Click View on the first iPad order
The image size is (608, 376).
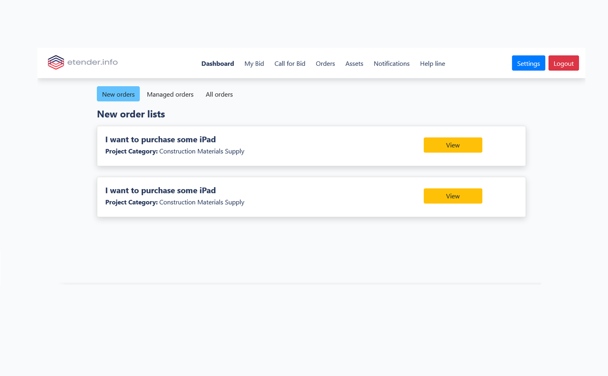pos(453,145)
